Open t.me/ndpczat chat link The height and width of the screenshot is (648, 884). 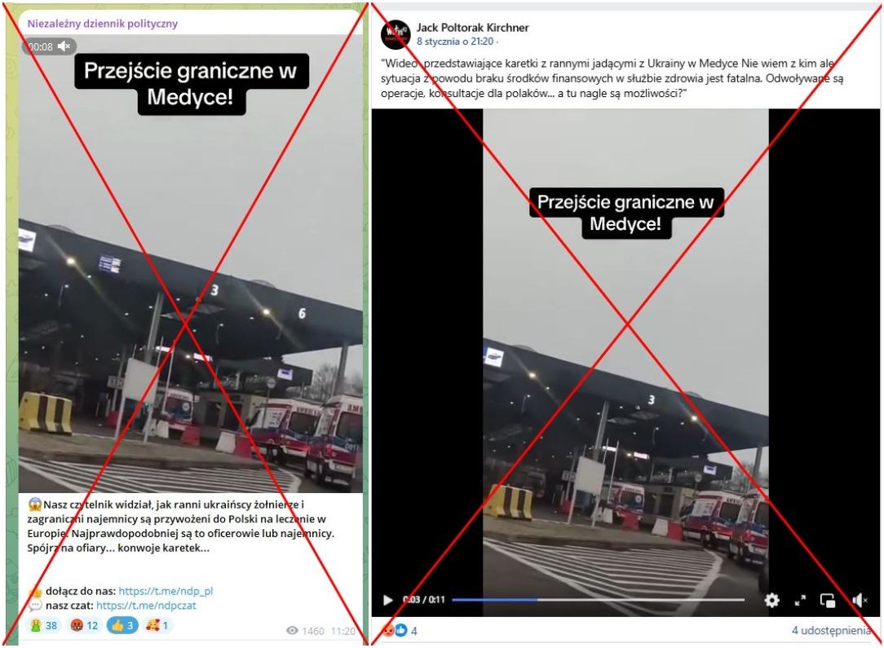(x=146, y=606)
